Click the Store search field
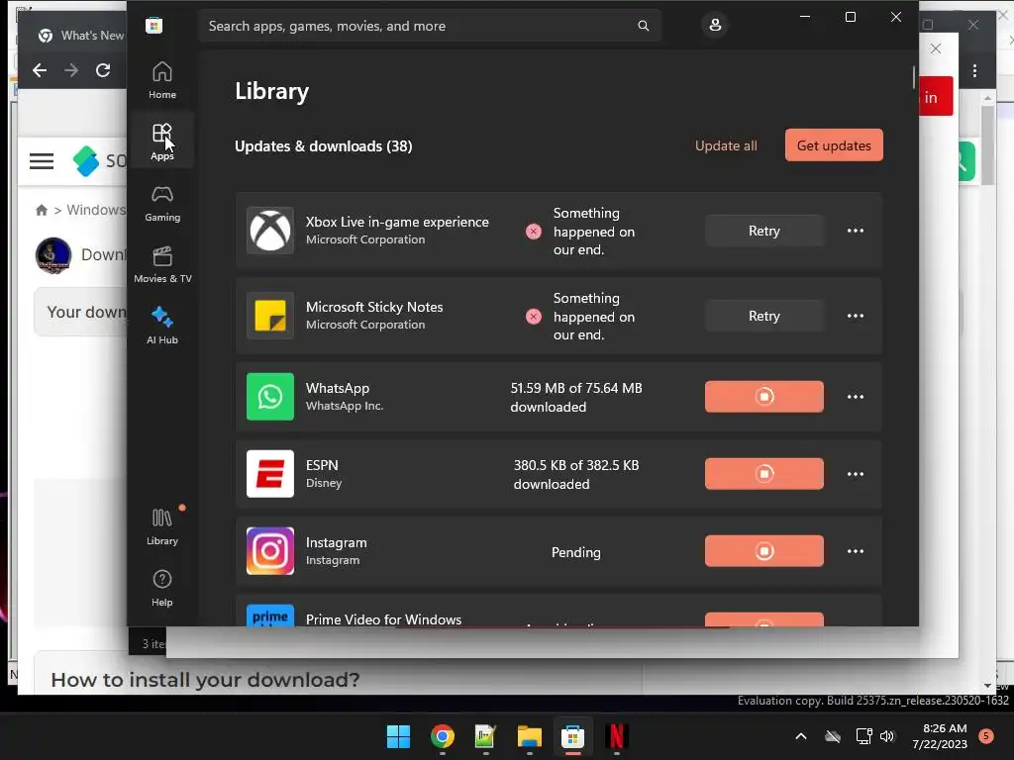Image resolution: width=1014 pixels, height=760 pixels. [x=430, y=26]
